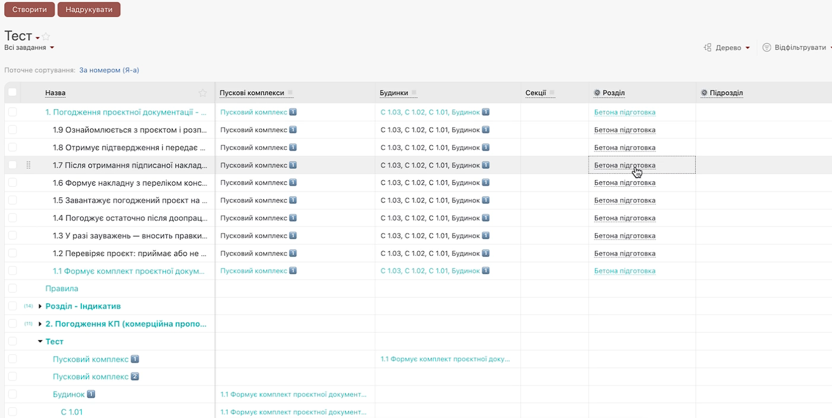The image size is (832, 418).
Task: Click the gear icon in Підрозділ column header
Action: point(704,93)
